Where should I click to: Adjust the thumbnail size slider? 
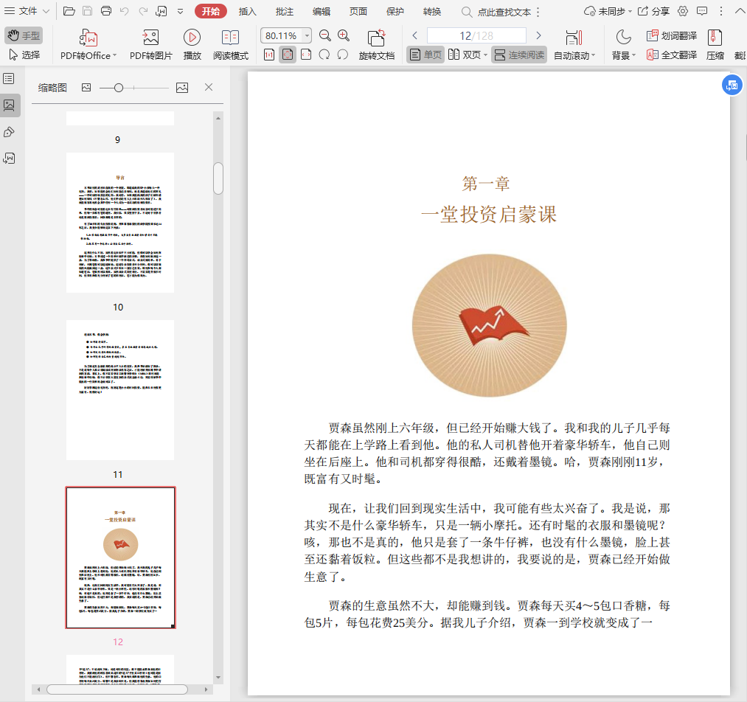tap(119, 88)
